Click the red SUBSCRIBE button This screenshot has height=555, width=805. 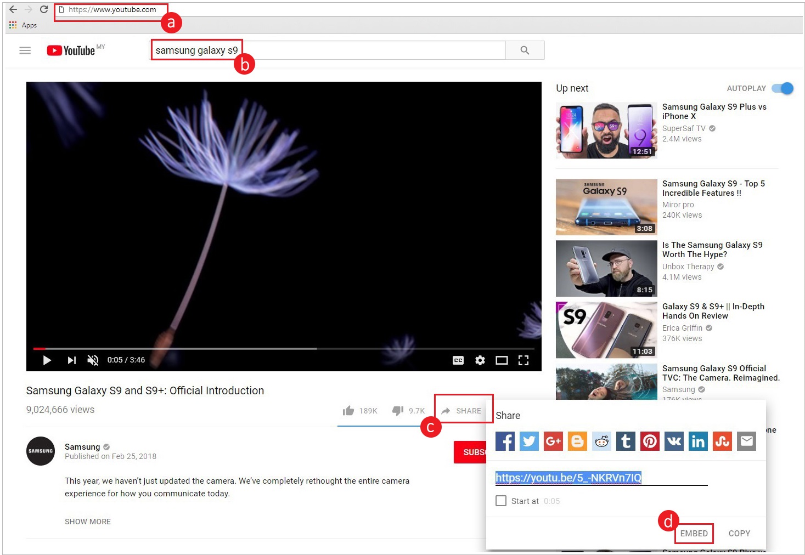click(470, 452)
